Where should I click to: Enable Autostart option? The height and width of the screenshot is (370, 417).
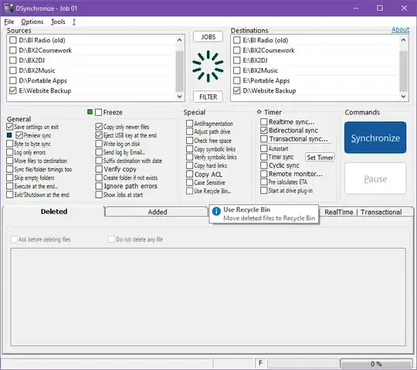264,148
